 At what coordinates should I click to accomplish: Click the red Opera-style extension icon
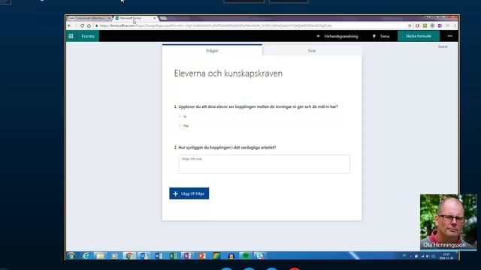[417, 25]
